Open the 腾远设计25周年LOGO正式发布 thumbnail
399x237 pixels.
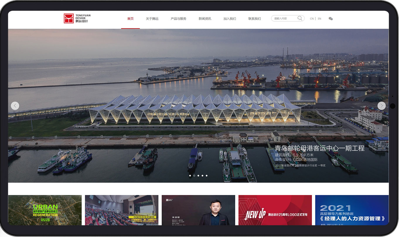(275, 210)
